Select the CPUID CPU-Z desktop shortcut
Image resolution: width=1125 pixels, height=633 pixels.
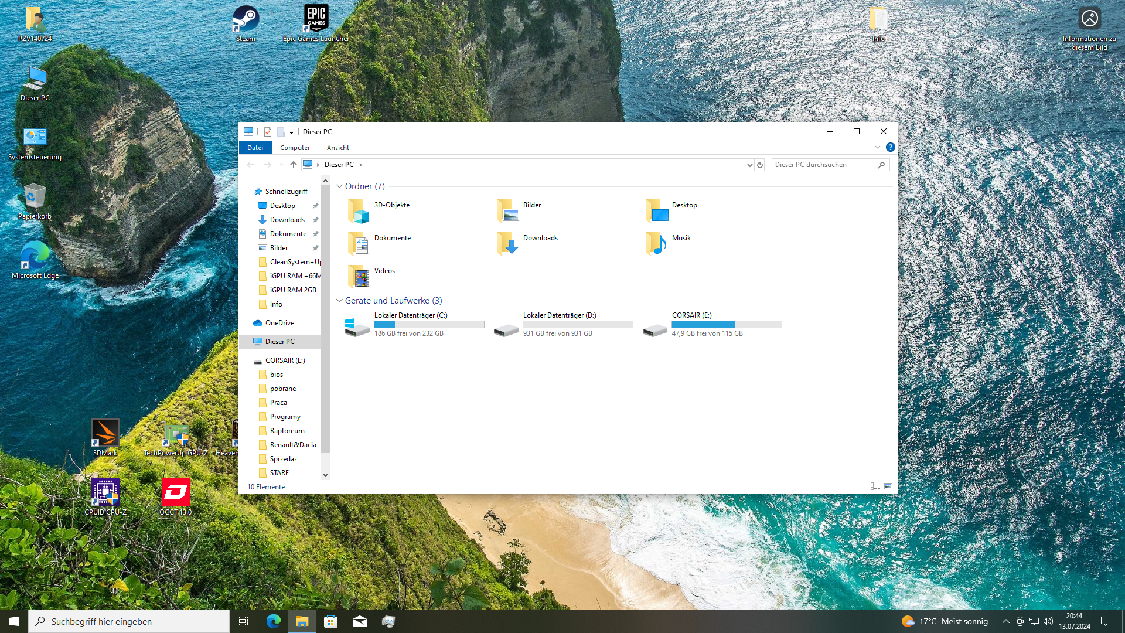pos(105,497)
